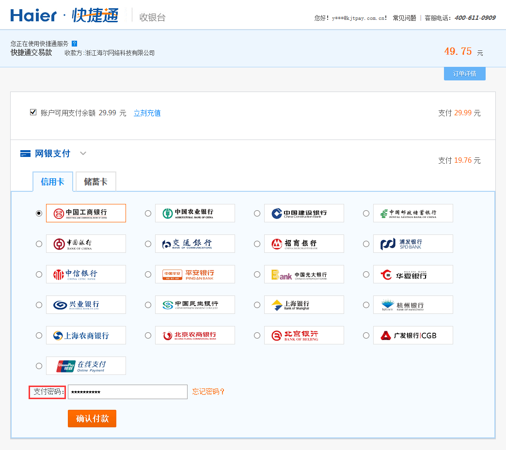This screenshot has width=506, height=450.
Task: Click the 兴业银行 logo tile
Action: point(86,305)
